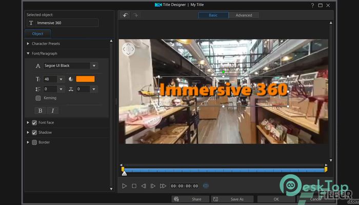Toggle Bold text formatting
The width and height of the screenshot is (359, 205).
click(41, 111)
